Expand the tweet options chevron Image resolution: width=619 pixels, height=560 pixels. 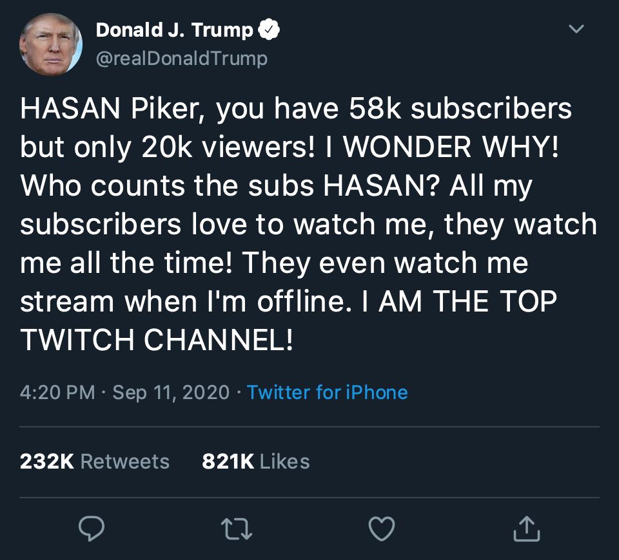(x=576, y=30)
